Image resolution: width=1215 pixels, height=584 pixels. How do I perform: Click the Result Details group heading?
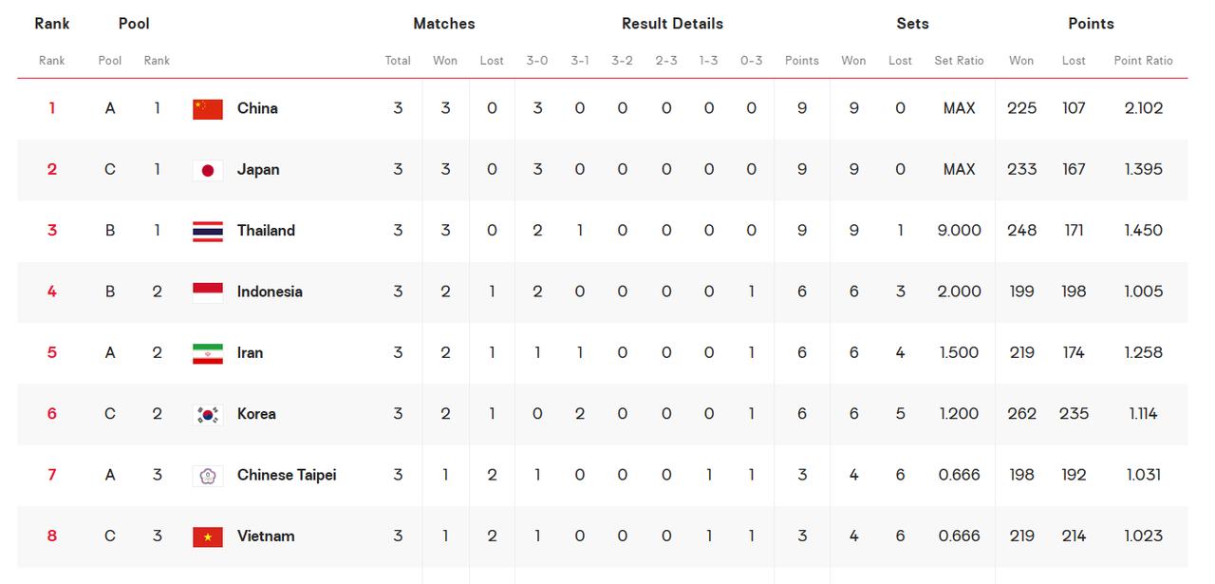(672, 24)
